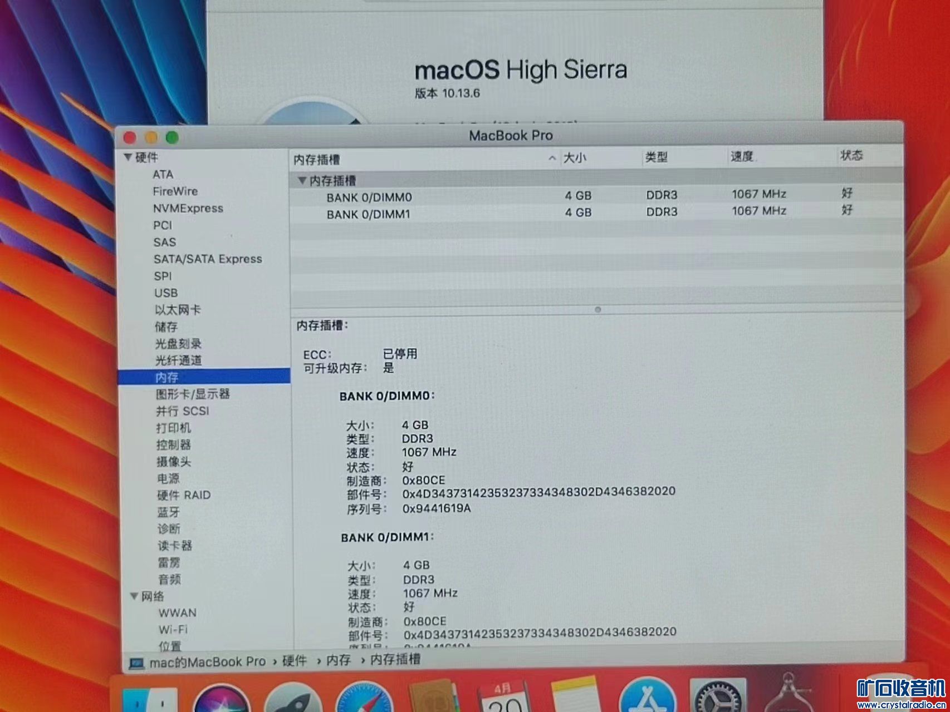
Task: Click mac的MacBook Pro in path bar
Action: pos(207,662)
